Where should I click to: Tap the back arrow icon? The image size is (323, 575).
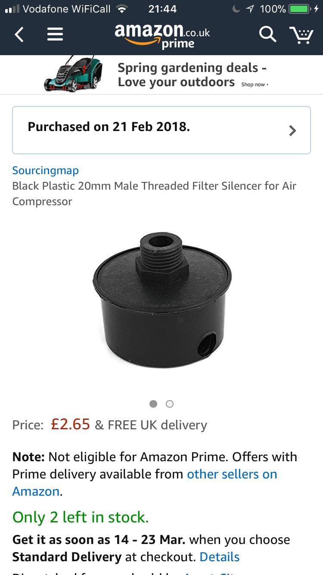tap(19, 34)
